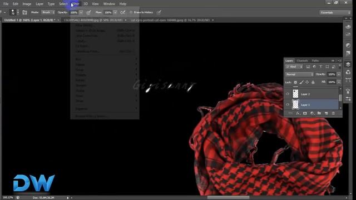
Task: Delete layer with trash icon
Action: (x=333, y=113)
